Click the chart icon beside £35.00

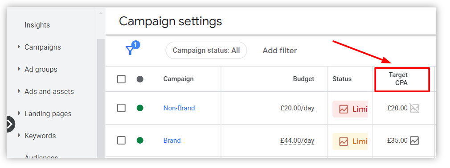(x=414, y=141)
